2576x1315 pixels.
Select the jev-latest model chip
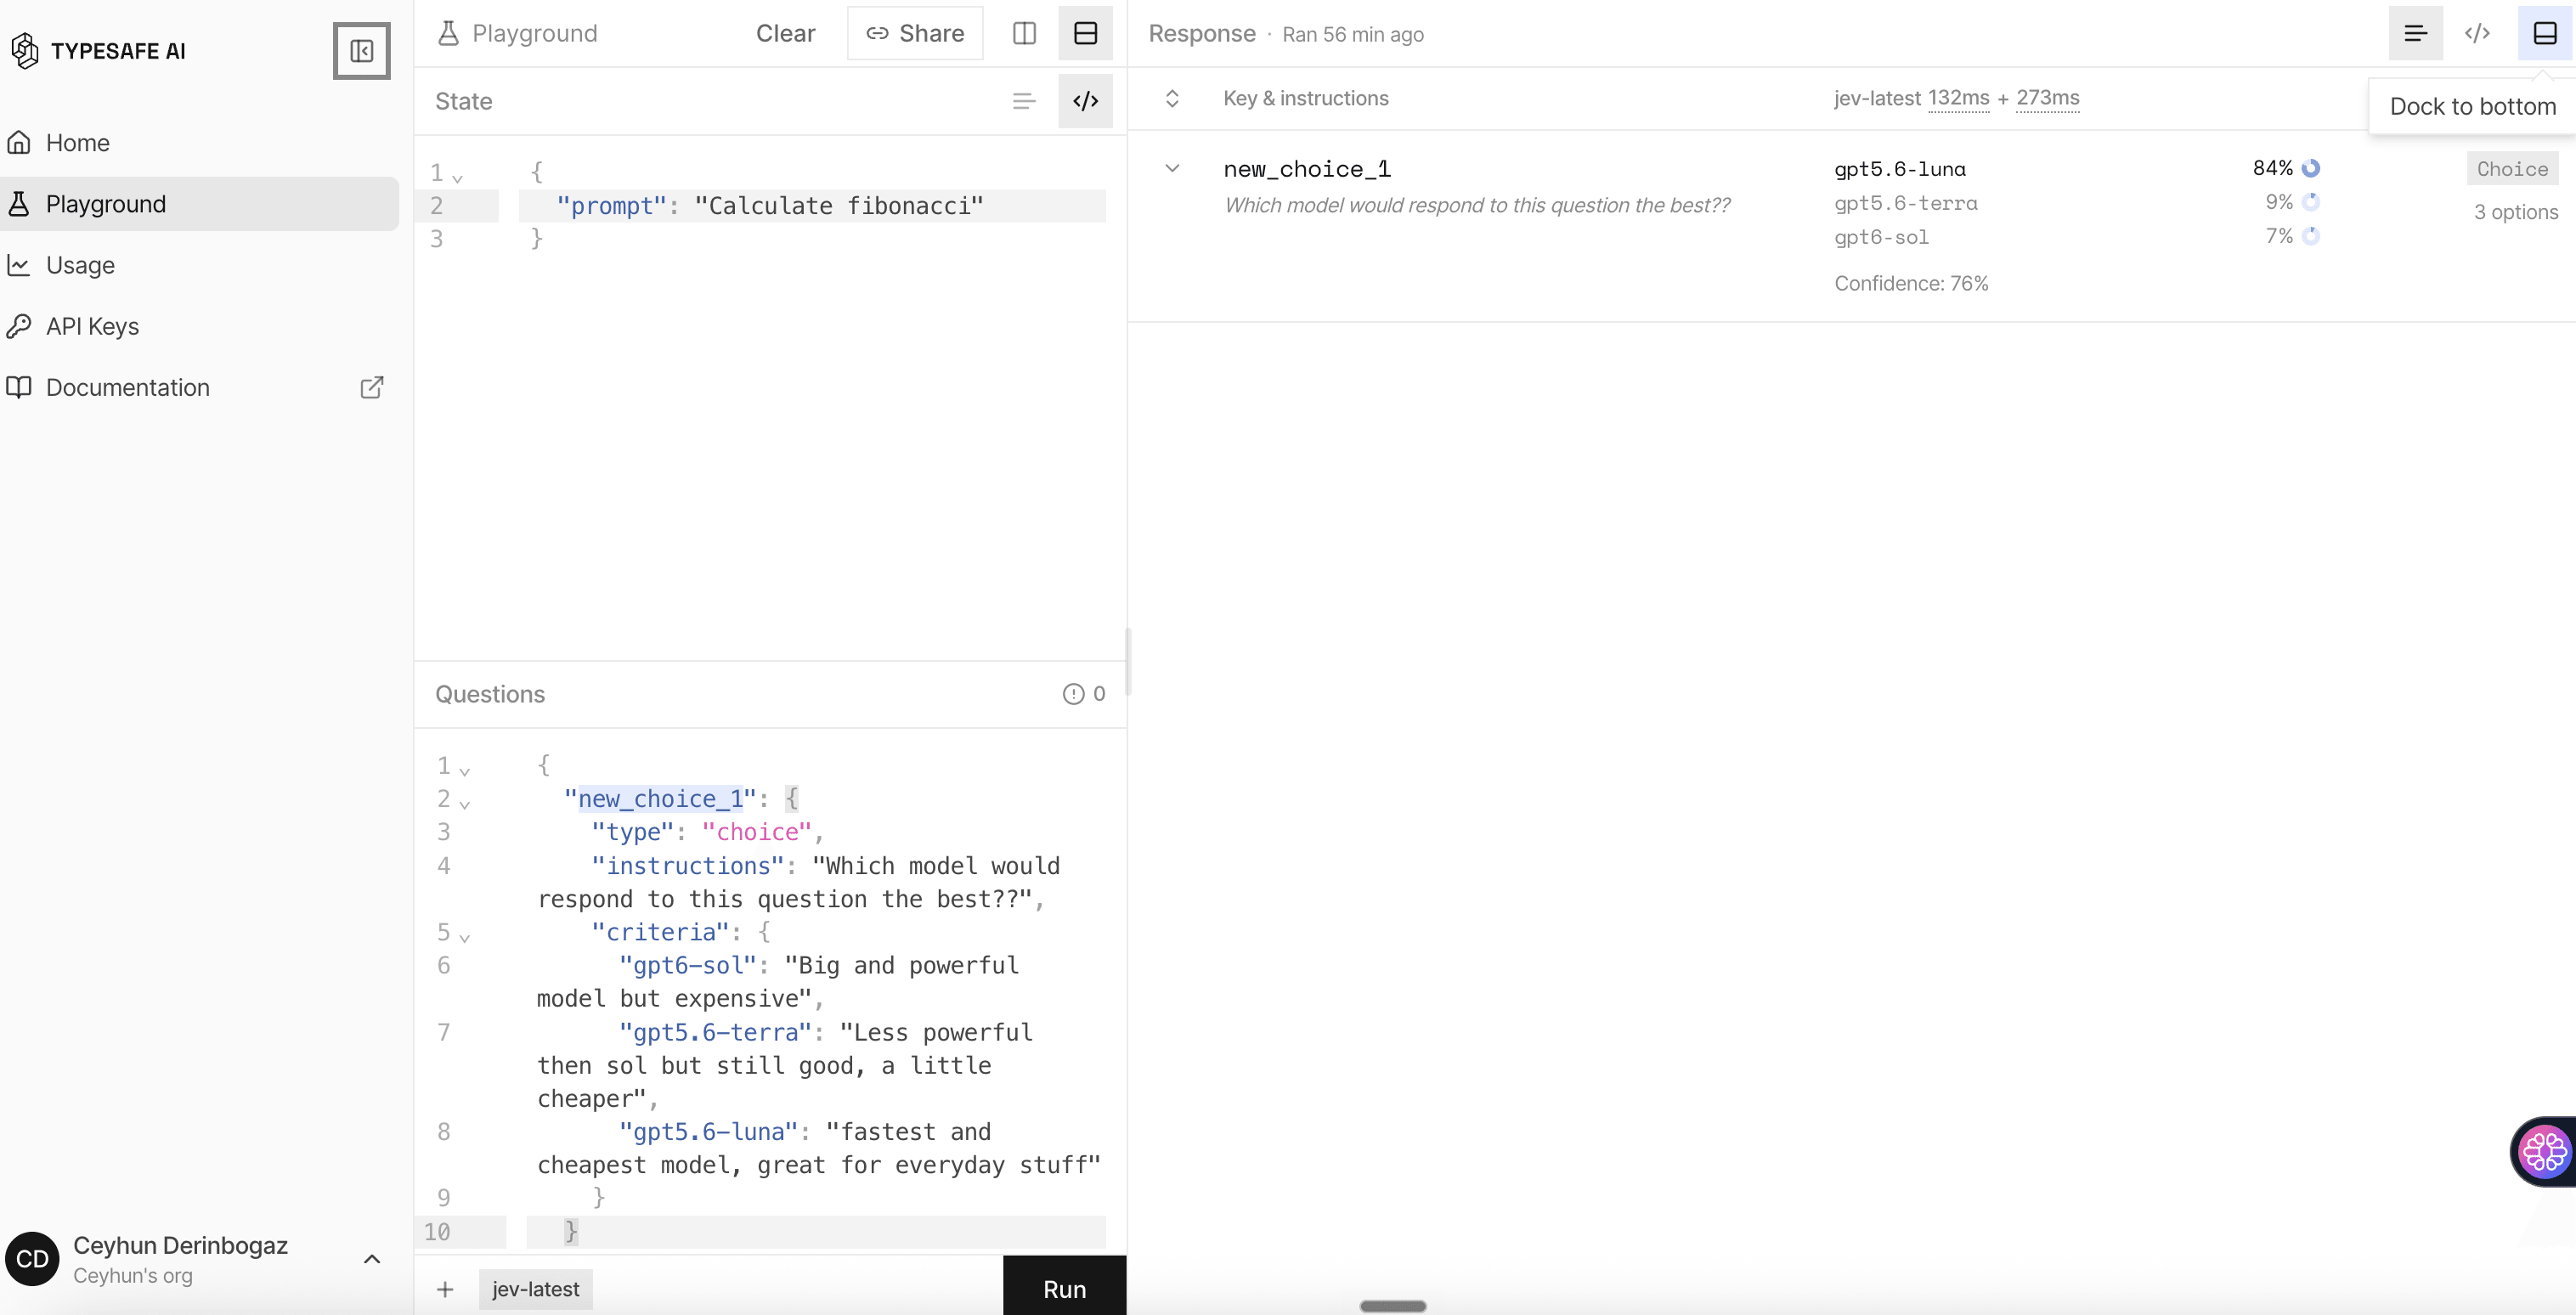535,1289
